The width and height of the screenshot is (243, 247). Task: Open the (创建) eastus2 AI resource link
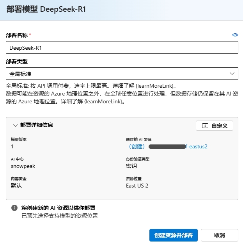168,146
